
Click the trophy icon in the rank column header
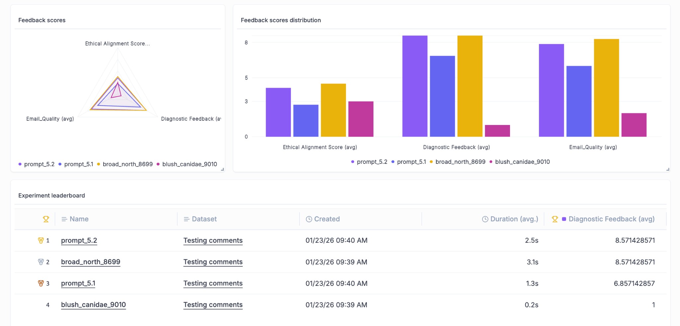[x=45, y=219]
